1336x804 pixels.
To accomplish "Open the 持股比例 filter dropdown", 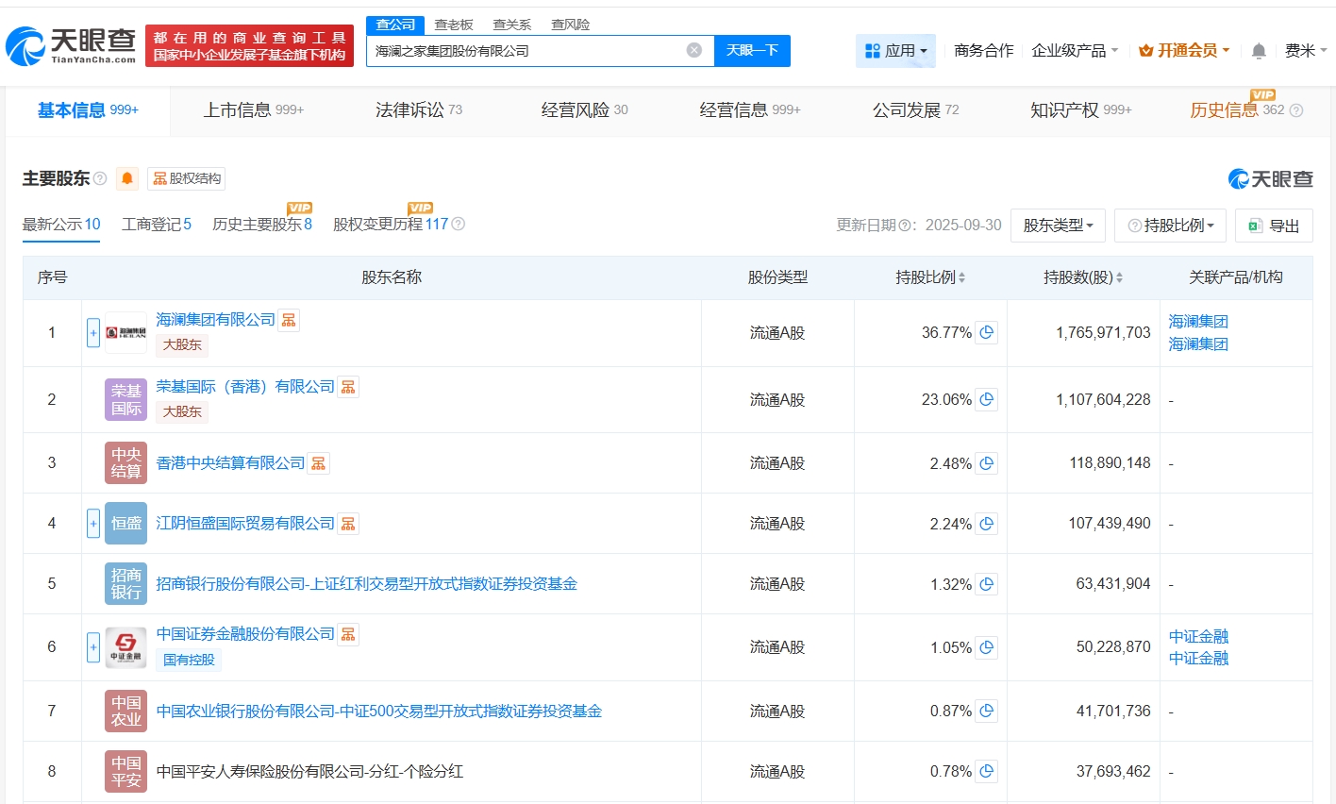I will pyautogui.click(x=1170, y=226).
